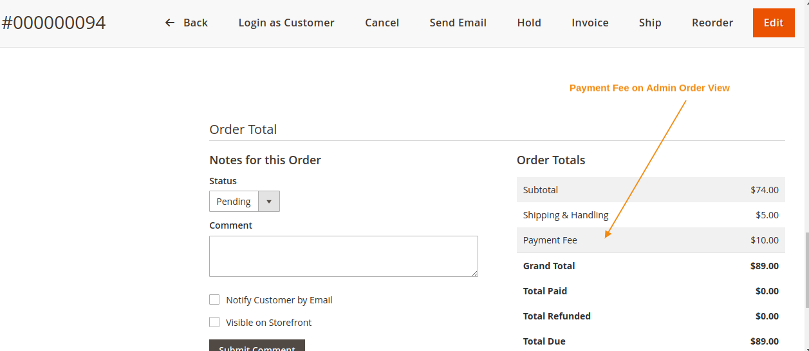The height and width of the screenshot is (351, 809).
Task: Click the Ship action
Action: (650, 23)
